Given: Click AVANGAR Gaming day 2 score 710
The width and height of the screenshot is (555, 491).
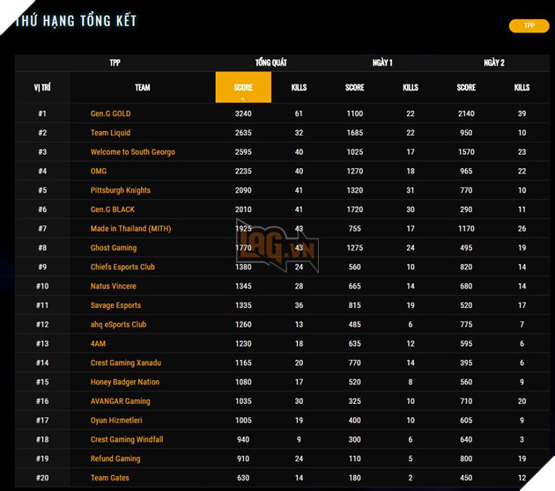Looking at the screenshot, I should [466, 401].
